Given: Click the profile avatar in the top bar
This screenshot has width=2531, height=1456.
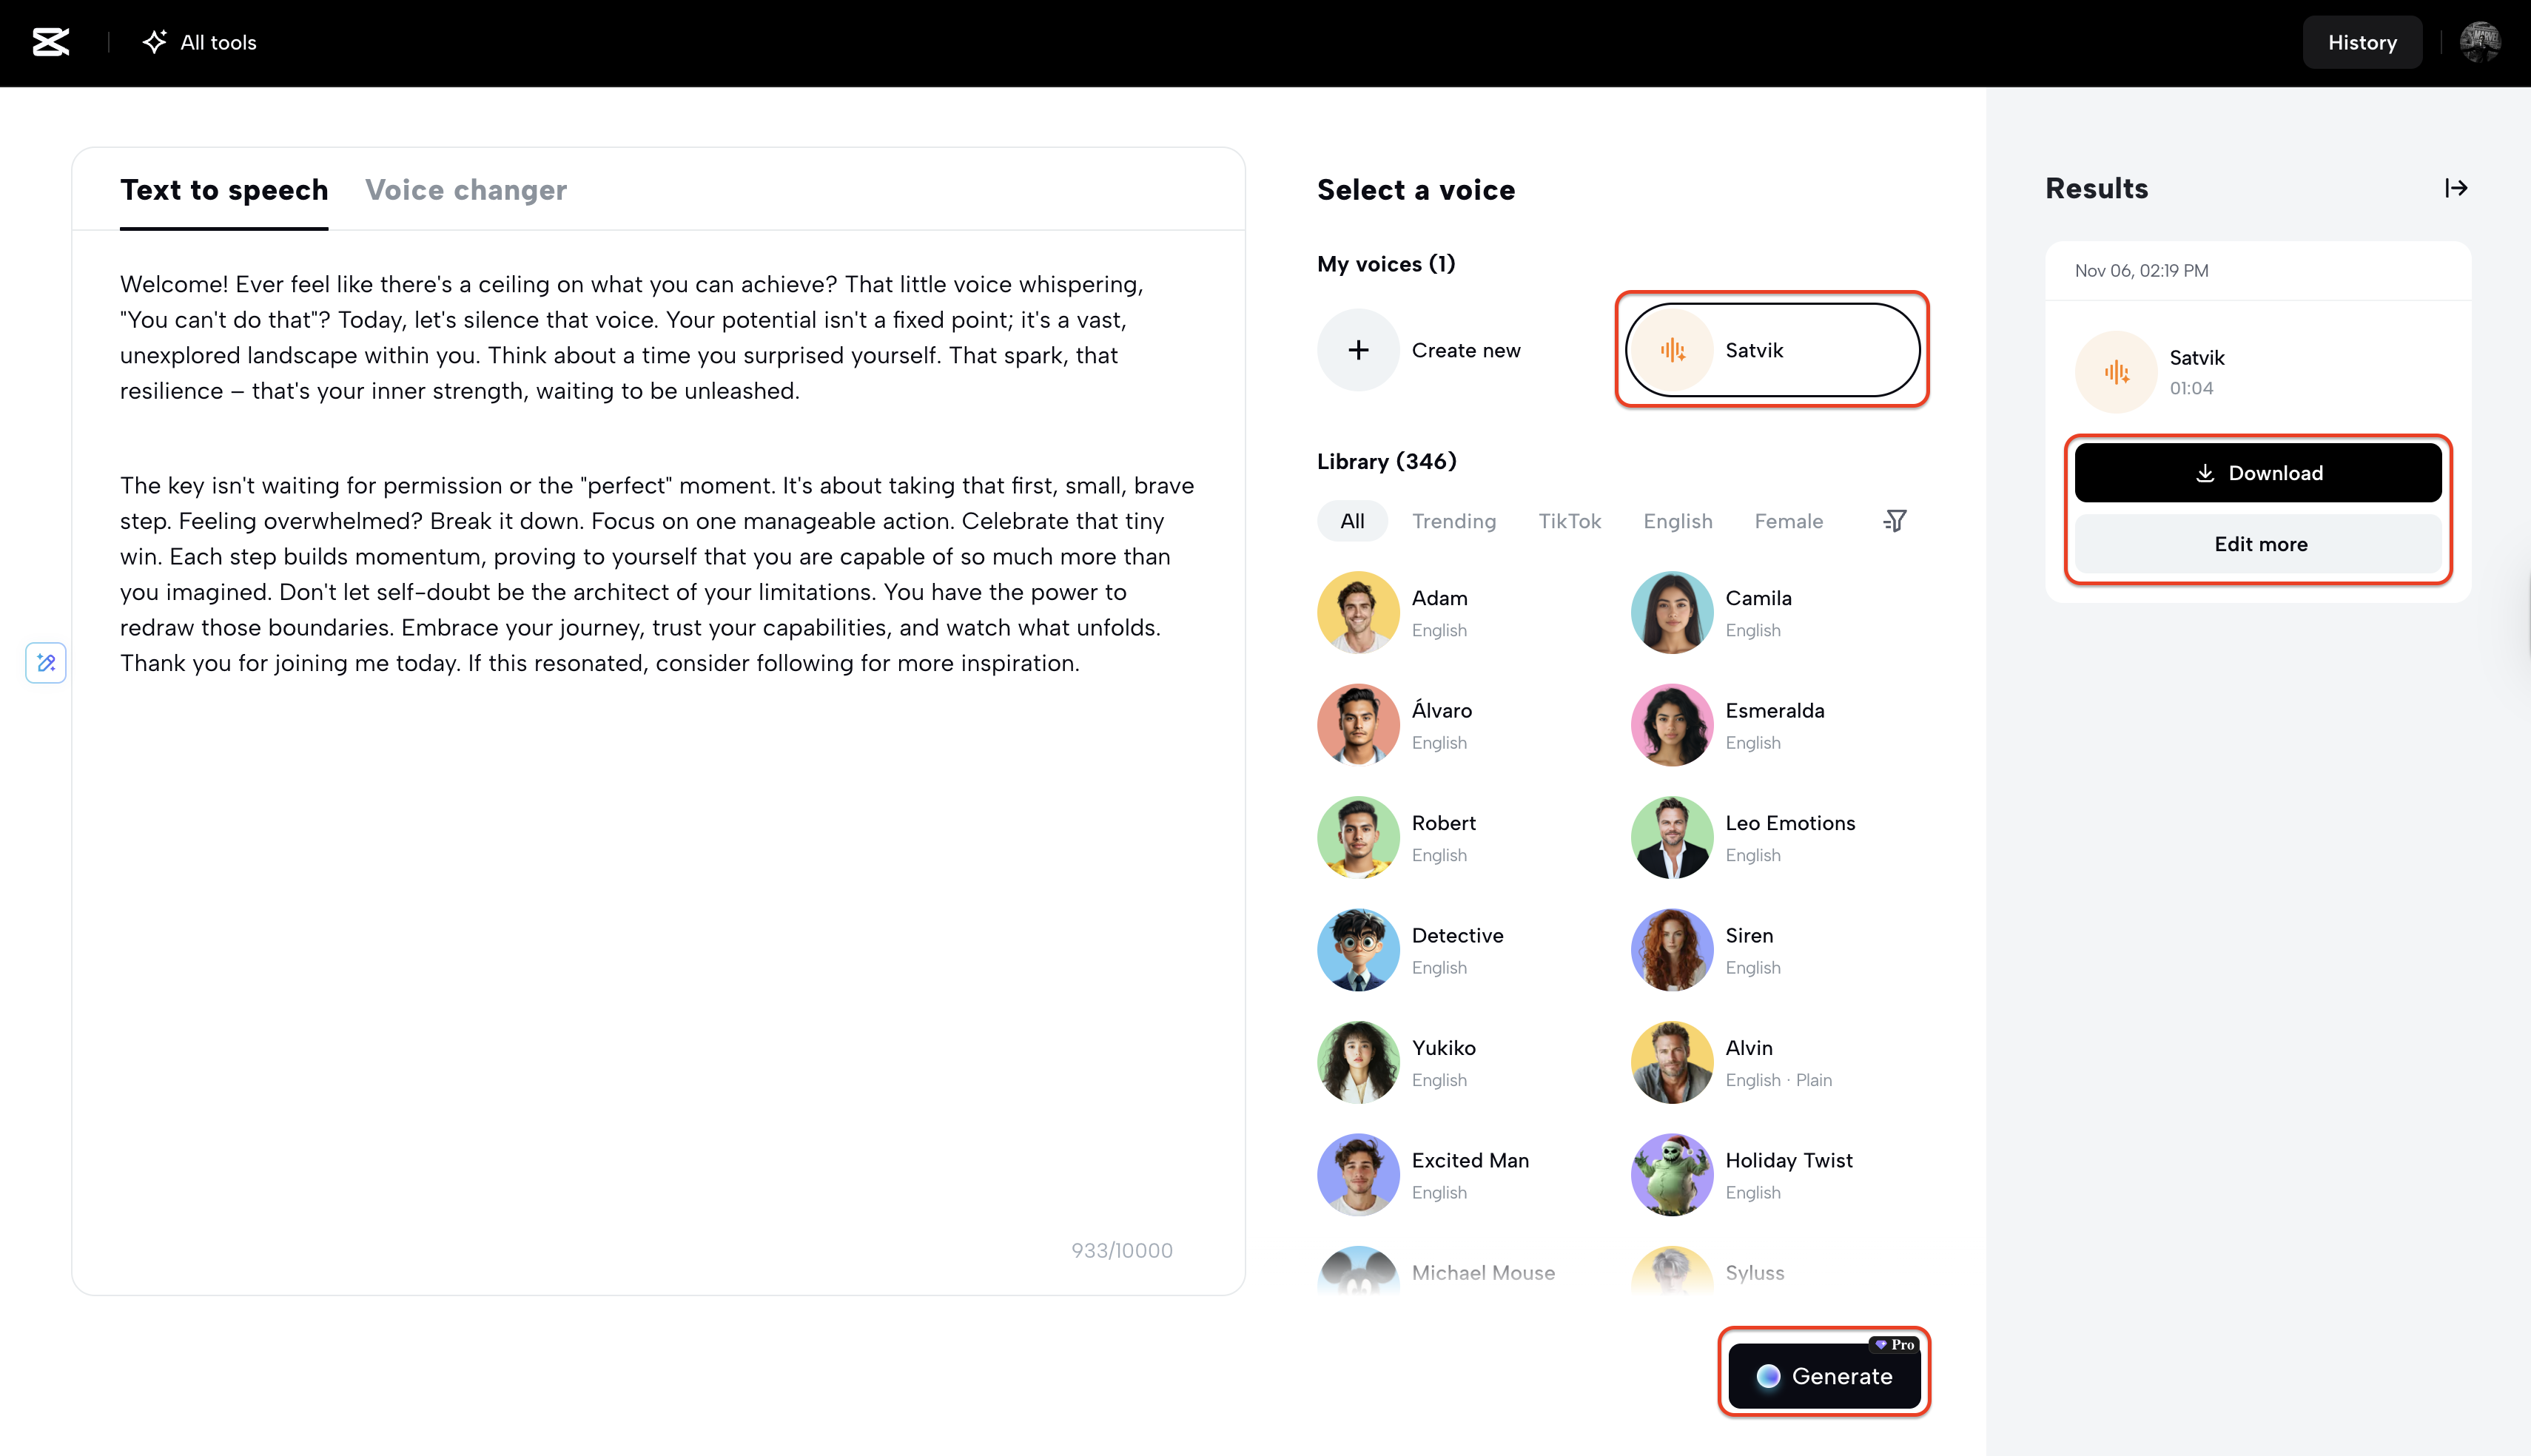Looking at the screenshot, I should coord(2481,42).
